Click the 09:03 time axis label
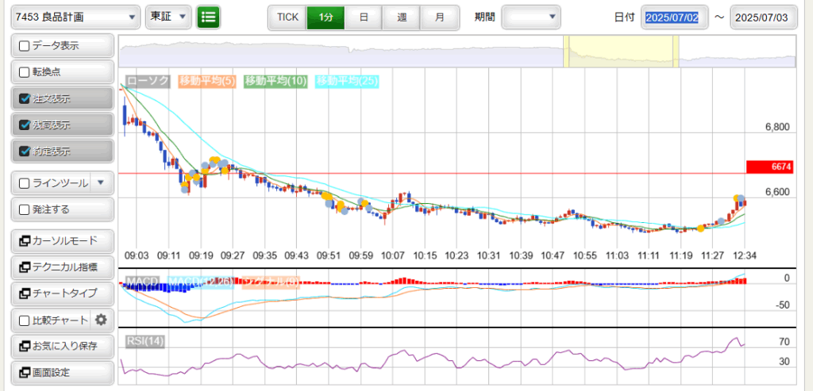This screenshot has height=391, width=813. tap(137, 255)
